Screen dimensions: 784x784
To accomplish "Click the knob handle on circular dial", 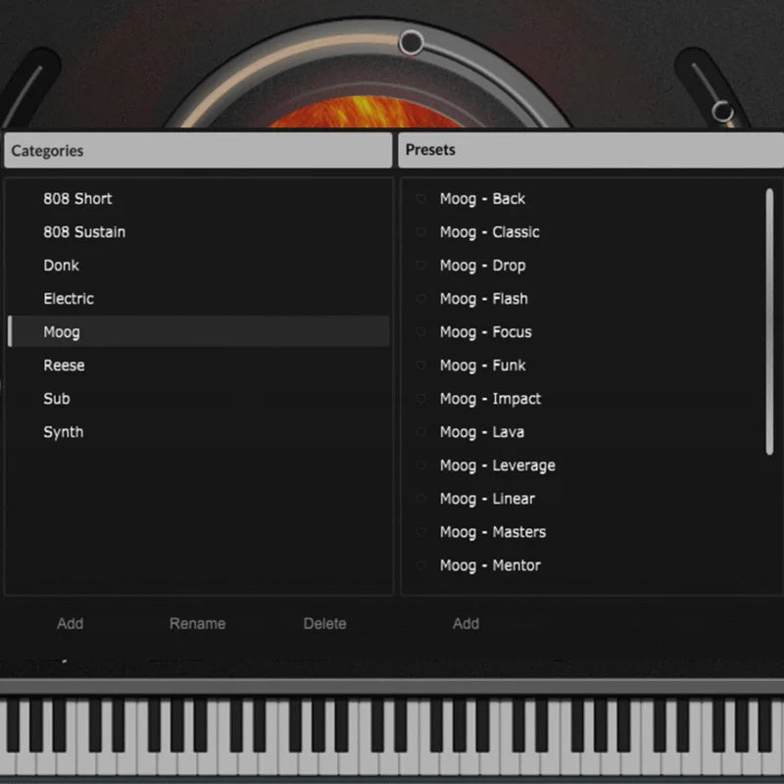I will 412,42.
